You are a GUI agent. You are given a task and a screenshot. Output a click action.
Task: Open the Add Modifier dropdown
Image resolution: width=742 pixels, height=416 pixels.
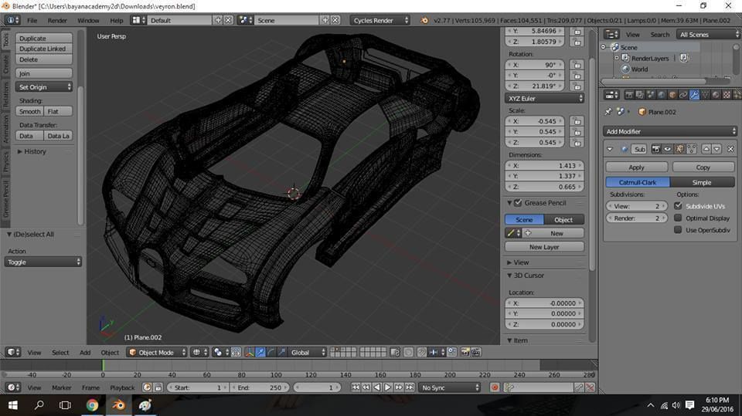click(671, 131)
